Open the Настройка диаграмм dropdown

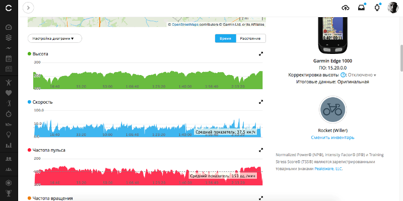click(55, 39)
